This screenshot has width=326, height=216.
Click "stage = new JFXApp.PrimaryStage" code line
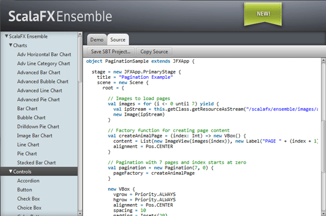[x=136, y=72]
